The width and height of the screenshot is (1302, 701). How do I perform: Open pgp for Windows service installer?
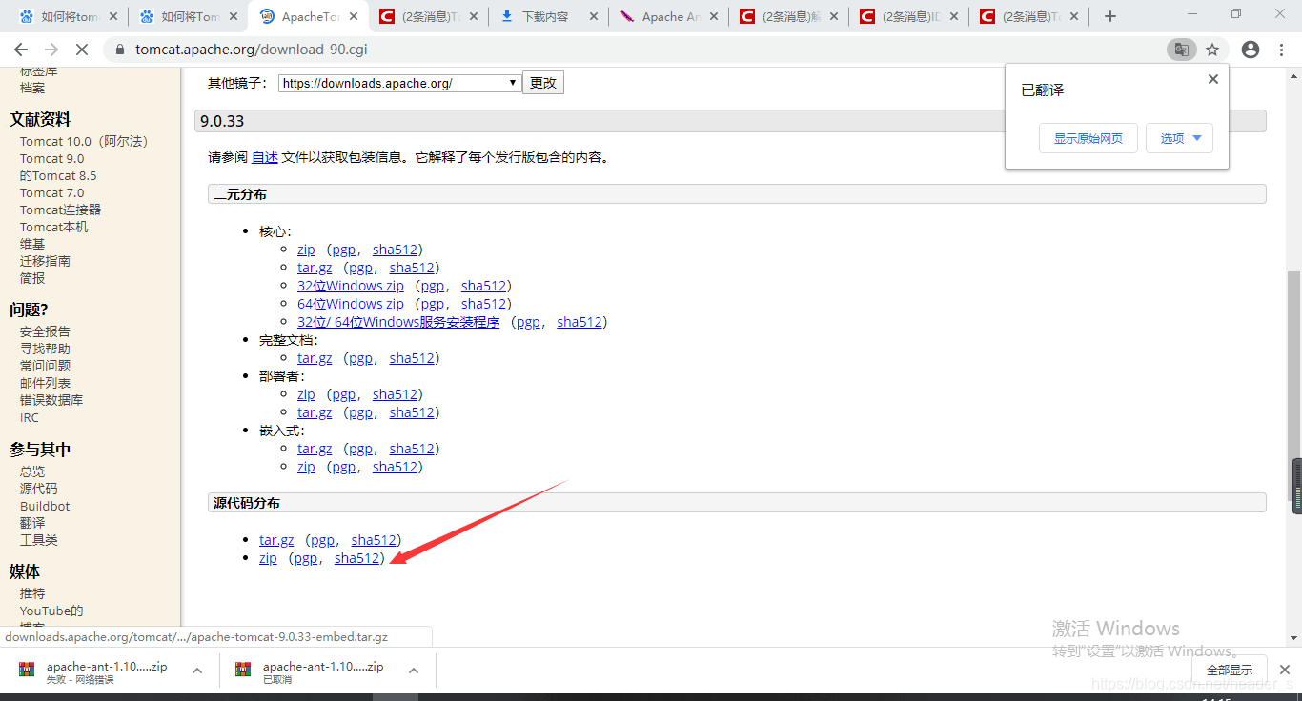528,322
